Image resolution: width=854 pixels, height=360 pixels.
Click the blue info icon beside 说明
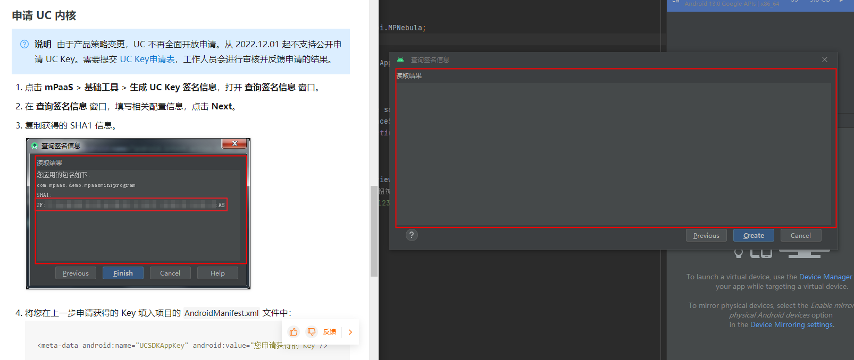(x=24, y=44)
